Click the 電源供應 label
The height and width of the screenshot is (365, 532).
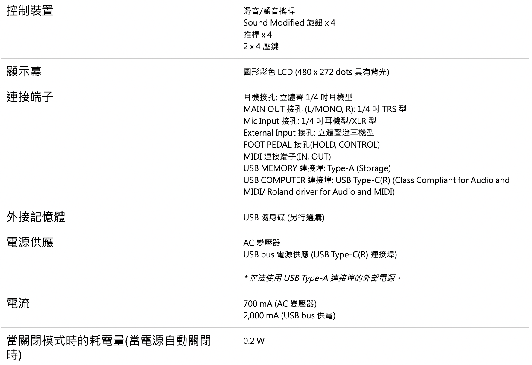point(30,242)
